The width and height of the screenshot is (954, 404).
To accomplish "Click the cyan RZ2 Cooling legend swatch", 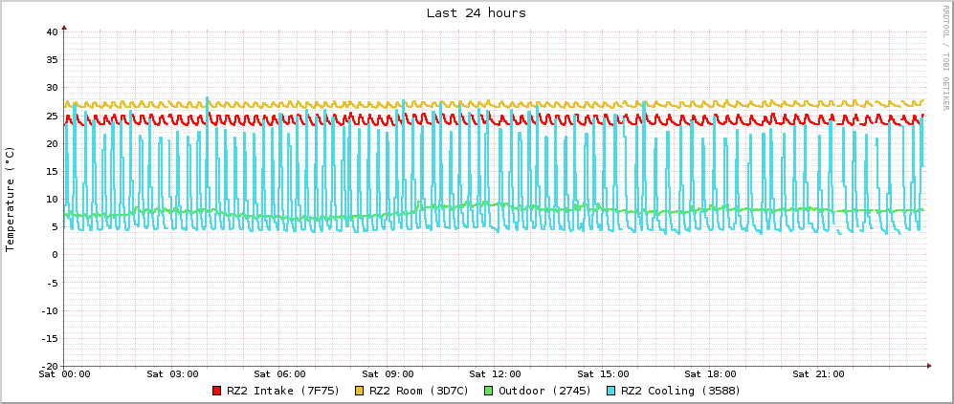I will pyautogui.click(x=612, y=391).
